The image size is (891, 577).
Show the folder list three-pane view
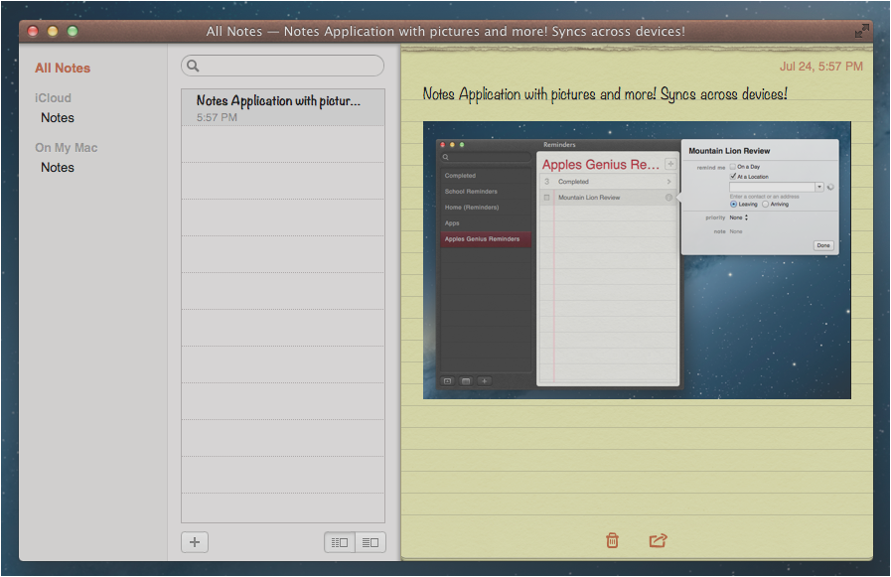(x=340, y=542)
